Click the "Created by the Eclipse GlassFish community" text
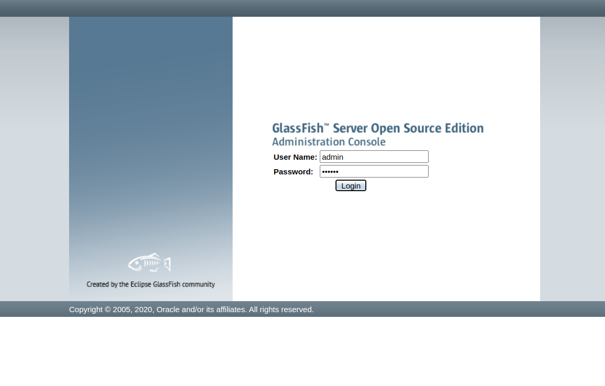605x386 pixels. pos(151,284)
